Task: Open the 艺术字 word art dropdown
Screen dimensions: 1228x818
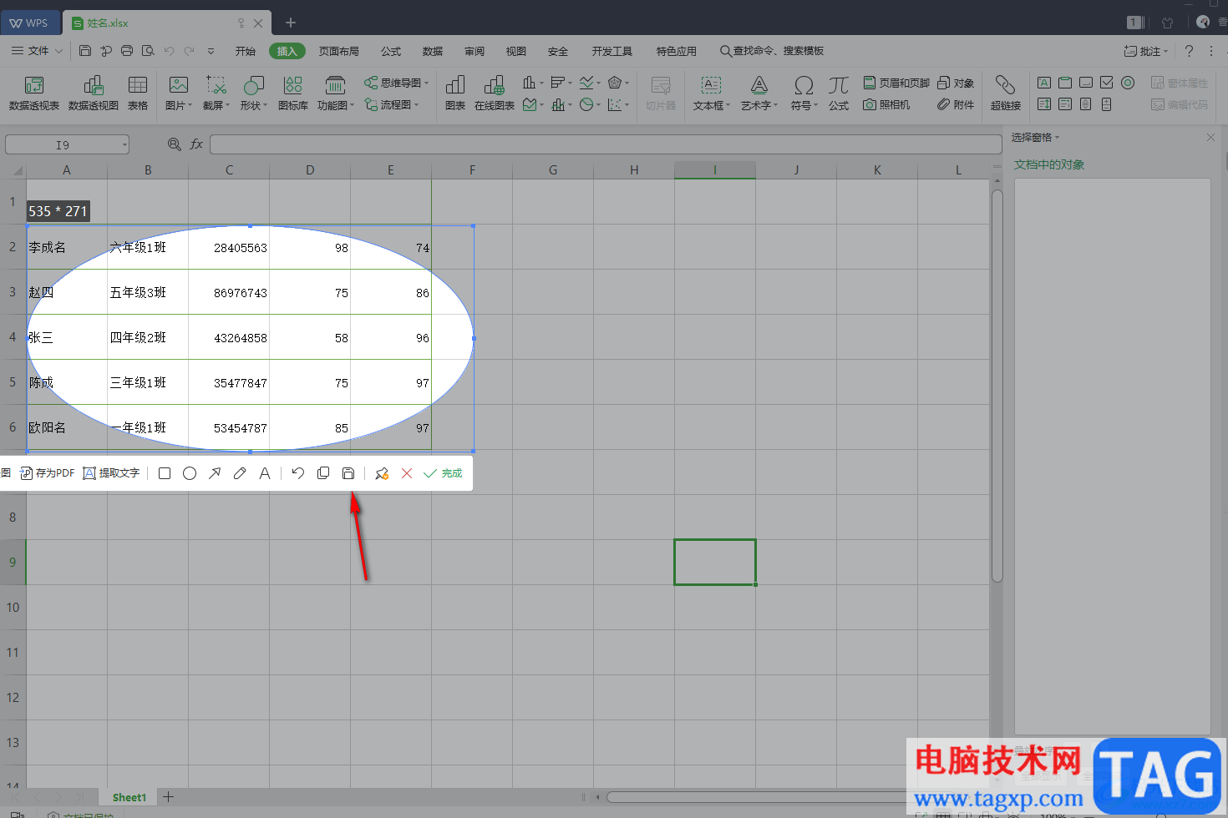Action: (x=759, y=93)
